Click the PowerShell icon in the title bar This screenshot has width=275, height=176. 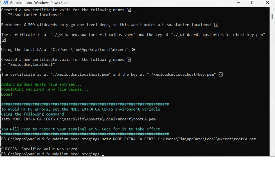coord(5,3)
